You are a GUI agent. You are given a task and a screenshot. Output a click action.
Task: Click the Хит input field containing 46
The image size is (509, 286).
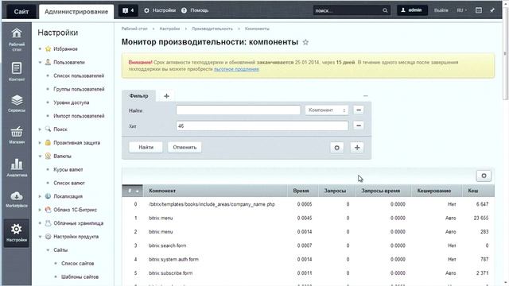(x=262, y=126)
